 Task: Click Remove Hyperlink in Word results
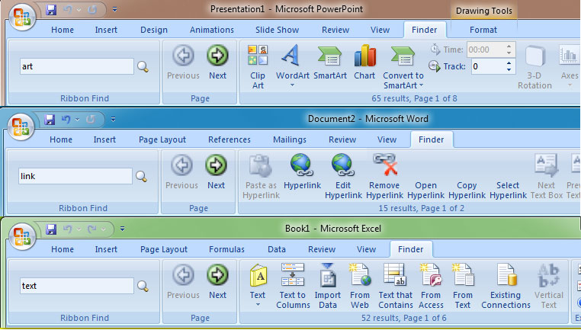tap(384, 177)
